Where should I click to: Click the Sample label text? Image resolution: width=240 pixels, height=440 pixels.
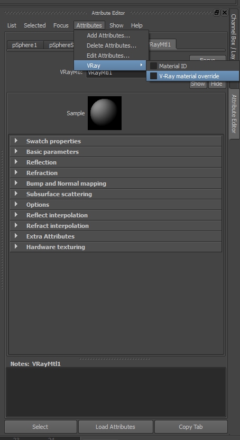click(x=76, y=113)
